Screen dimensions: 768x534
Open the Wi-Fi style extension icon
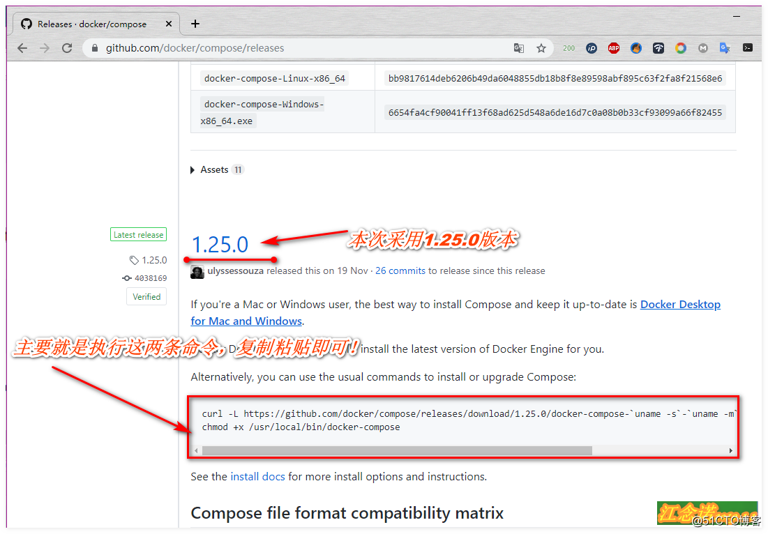coord(658,48)
